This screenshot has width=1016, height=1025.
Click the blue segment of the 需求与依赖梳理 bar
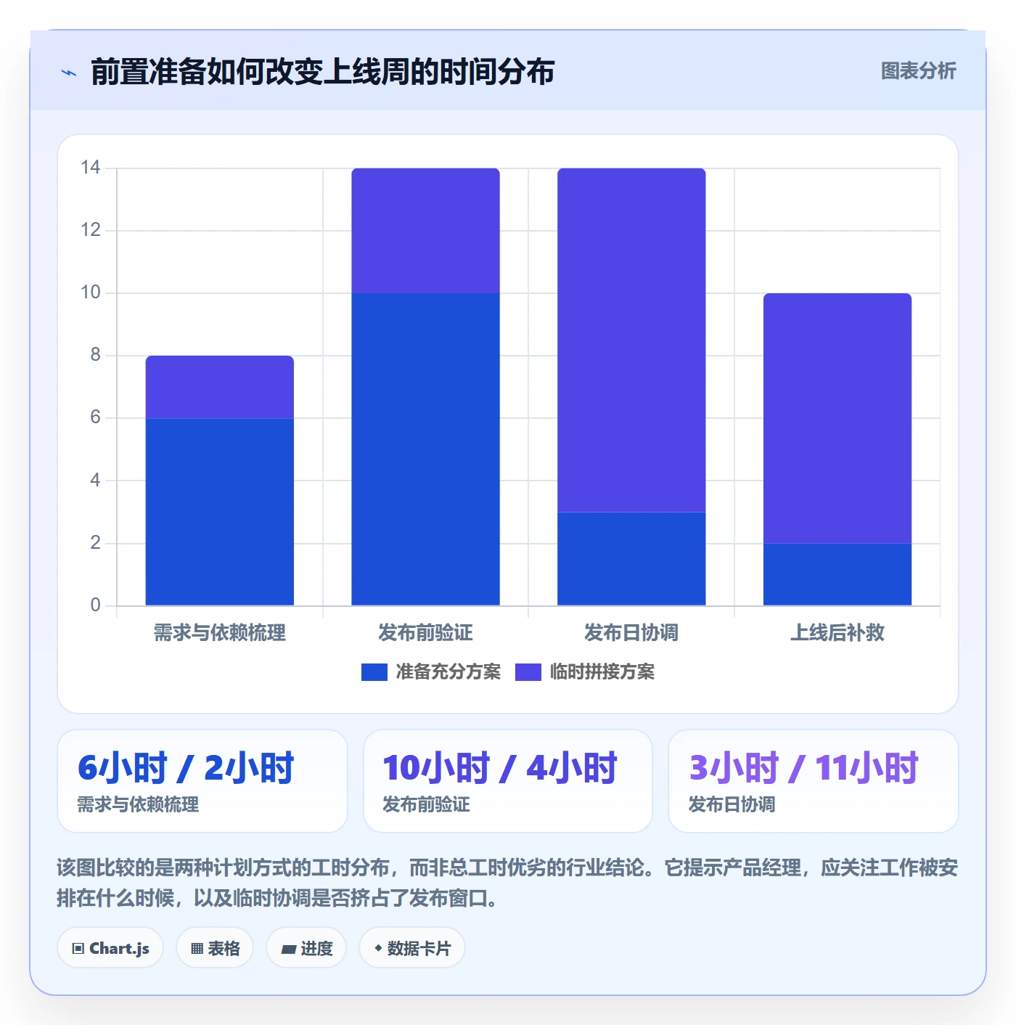pyautogui.click(x=220, y=512)
